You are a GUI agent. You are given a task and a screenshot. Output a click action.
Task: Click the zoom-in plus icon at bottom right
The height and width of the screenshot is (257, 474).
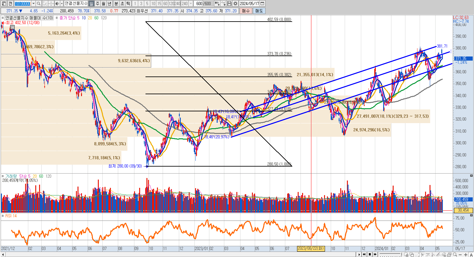(465, 255)
